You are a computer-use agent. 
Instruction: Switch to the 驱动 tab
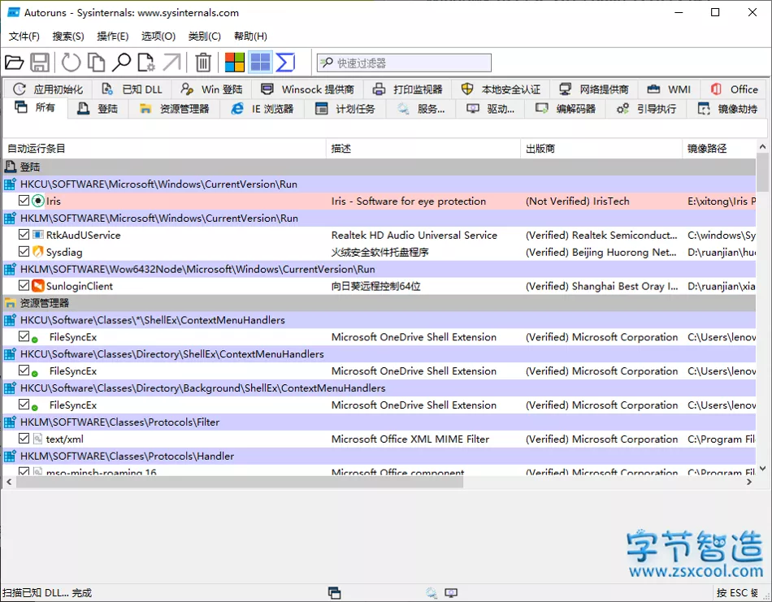point(490,109)
